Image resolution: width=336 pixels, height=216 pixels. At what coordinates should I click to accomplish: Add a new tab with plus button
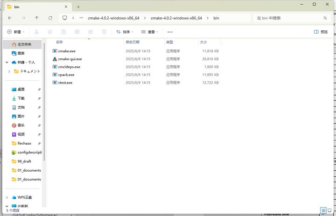click(78, 7)
